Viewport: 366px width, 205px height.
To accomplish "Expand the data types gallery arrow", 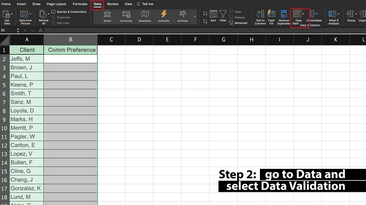I will [194, 17].
